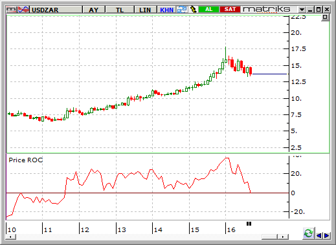Viewport: 336px width, 245px height.
Task: Click the KHN button
Action: click(x=166, y=10)
